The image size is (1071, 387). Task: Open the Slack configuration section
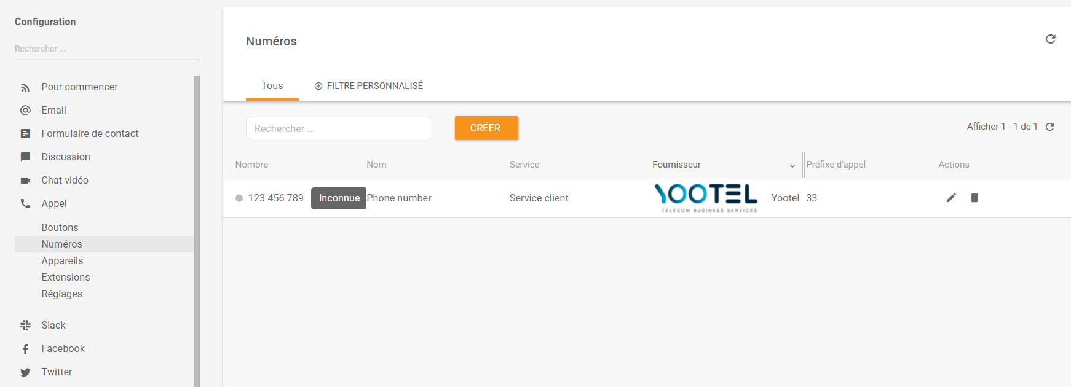[x=53, y=325]
